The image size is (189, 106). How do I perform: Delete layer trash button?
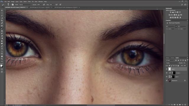[185, 105]
